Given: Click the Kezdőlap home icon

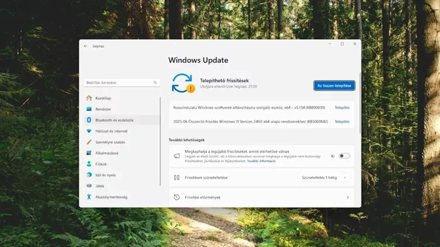Looking at the screenshot, I should [x=89, y=98].
